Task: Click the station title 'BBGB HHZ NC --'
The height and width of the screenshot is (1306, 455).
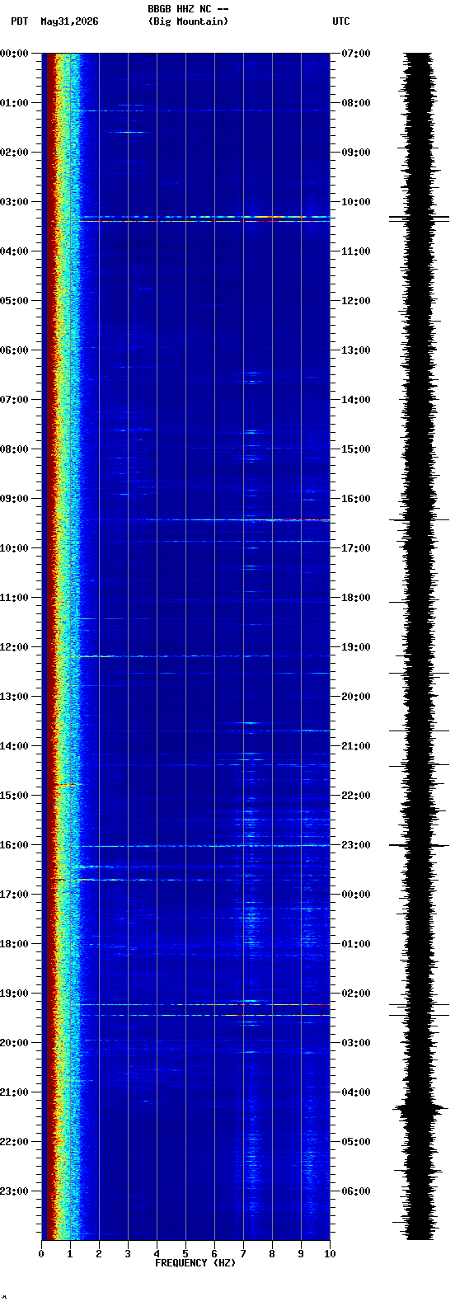Action: click(x=188, y=9)
